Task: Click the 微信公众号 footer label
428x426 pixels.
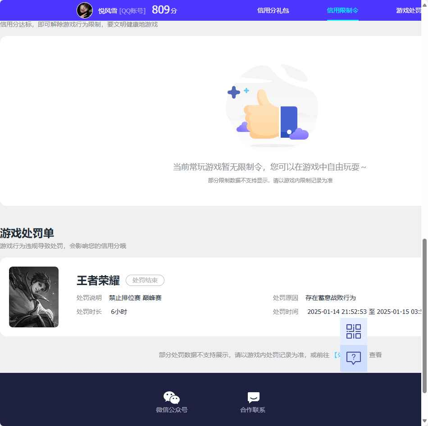Action: point(172,410)
